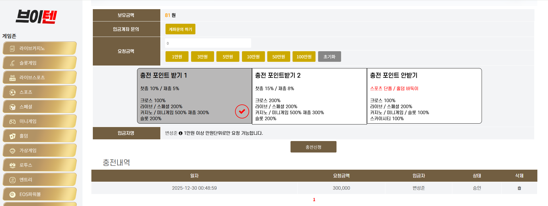Open the 로투스 menu item
Viewport: 548px width, 206px height.
click(x=40, y=165)
